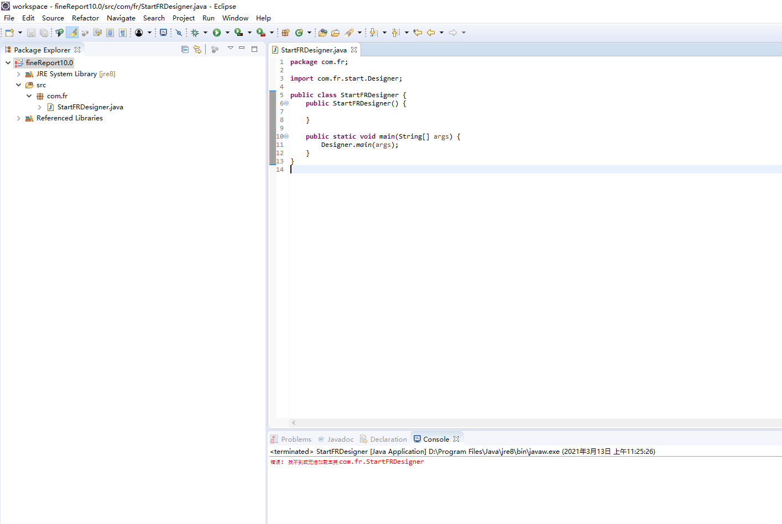Viewport: 782px width, 524px height.
Task: Collapse the src folder node
Action: [x=18, y=85]
